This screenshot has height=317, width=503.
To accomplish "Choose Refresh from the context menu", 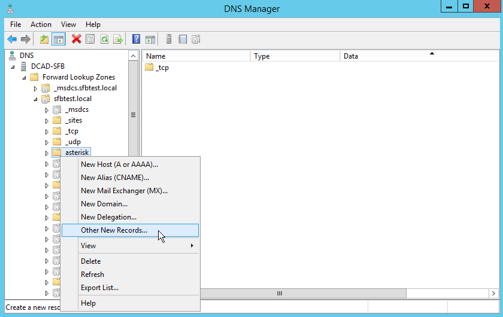I will coord(131,275).
